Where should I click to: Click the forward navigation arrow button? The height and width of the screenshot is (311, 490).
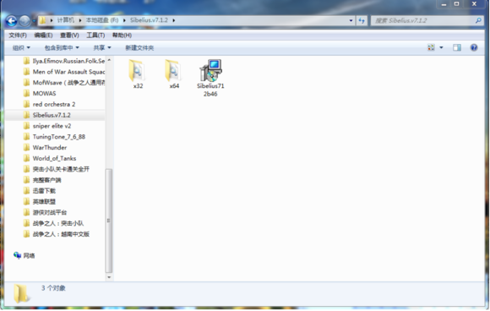(x=24, y=21)
